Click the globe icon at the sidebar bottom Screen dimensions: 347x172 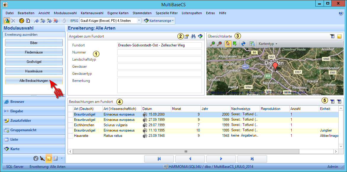pos(36,158)
